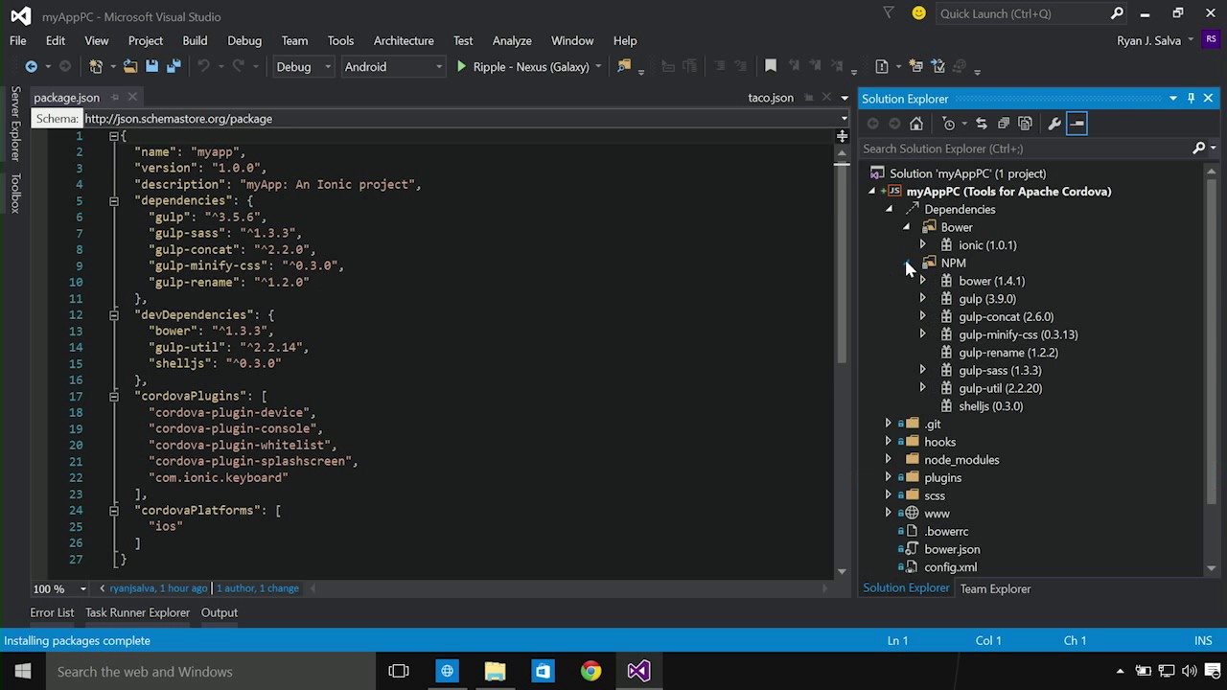Collapse the cordovaPlugins block at line 17
Image resolution: width=1227 pixels, height=690 pixels.
click(113, 396)
